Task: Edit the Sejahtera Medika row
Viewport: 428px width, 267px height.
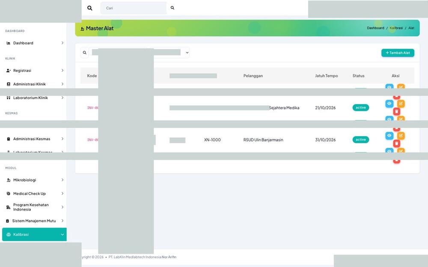Action: (x=401, y=103)
